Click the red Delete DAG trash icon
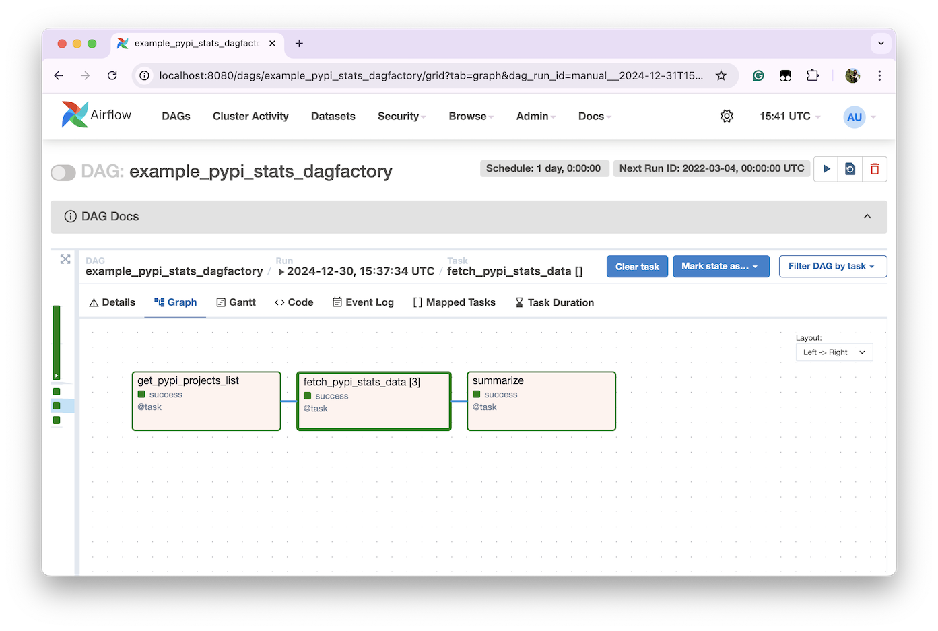Image resolution: width=938 pixels, height=631 pixels. tap(875, 169)
